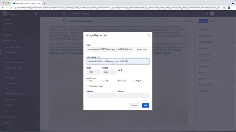236x132 pixels.
Task: Open Dynamic Data Lists in the sidebar
Action: (13, 67)
